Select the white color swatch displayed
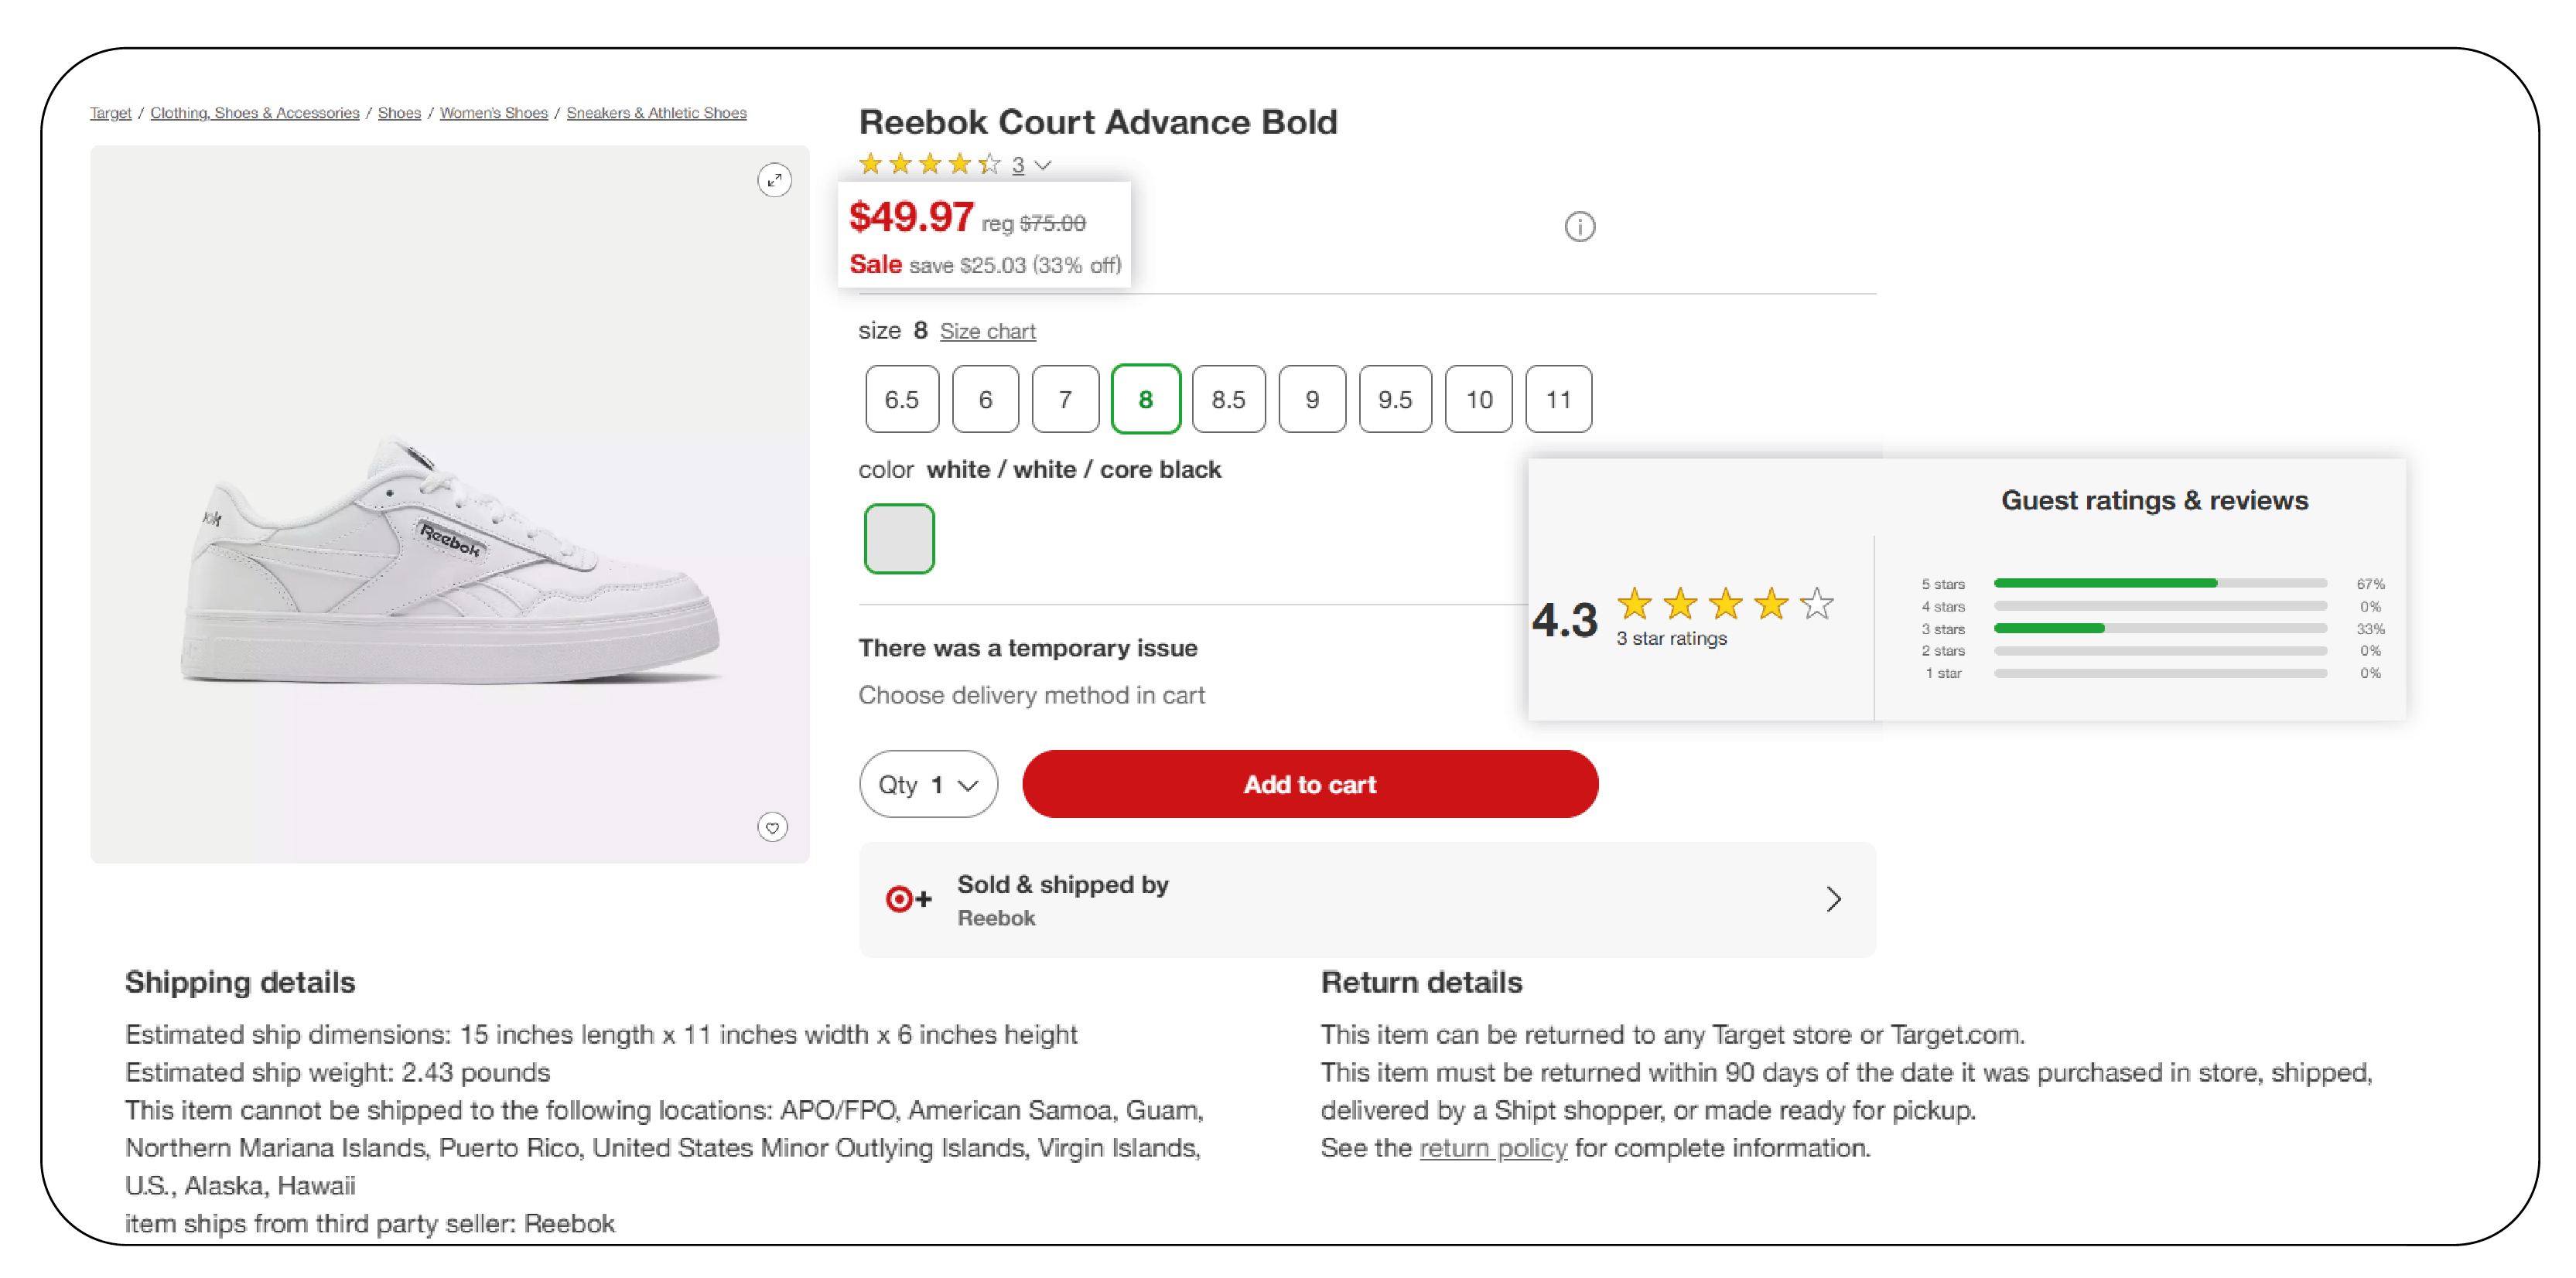This screenshot has height=1278, width=2576. [897, 540]
